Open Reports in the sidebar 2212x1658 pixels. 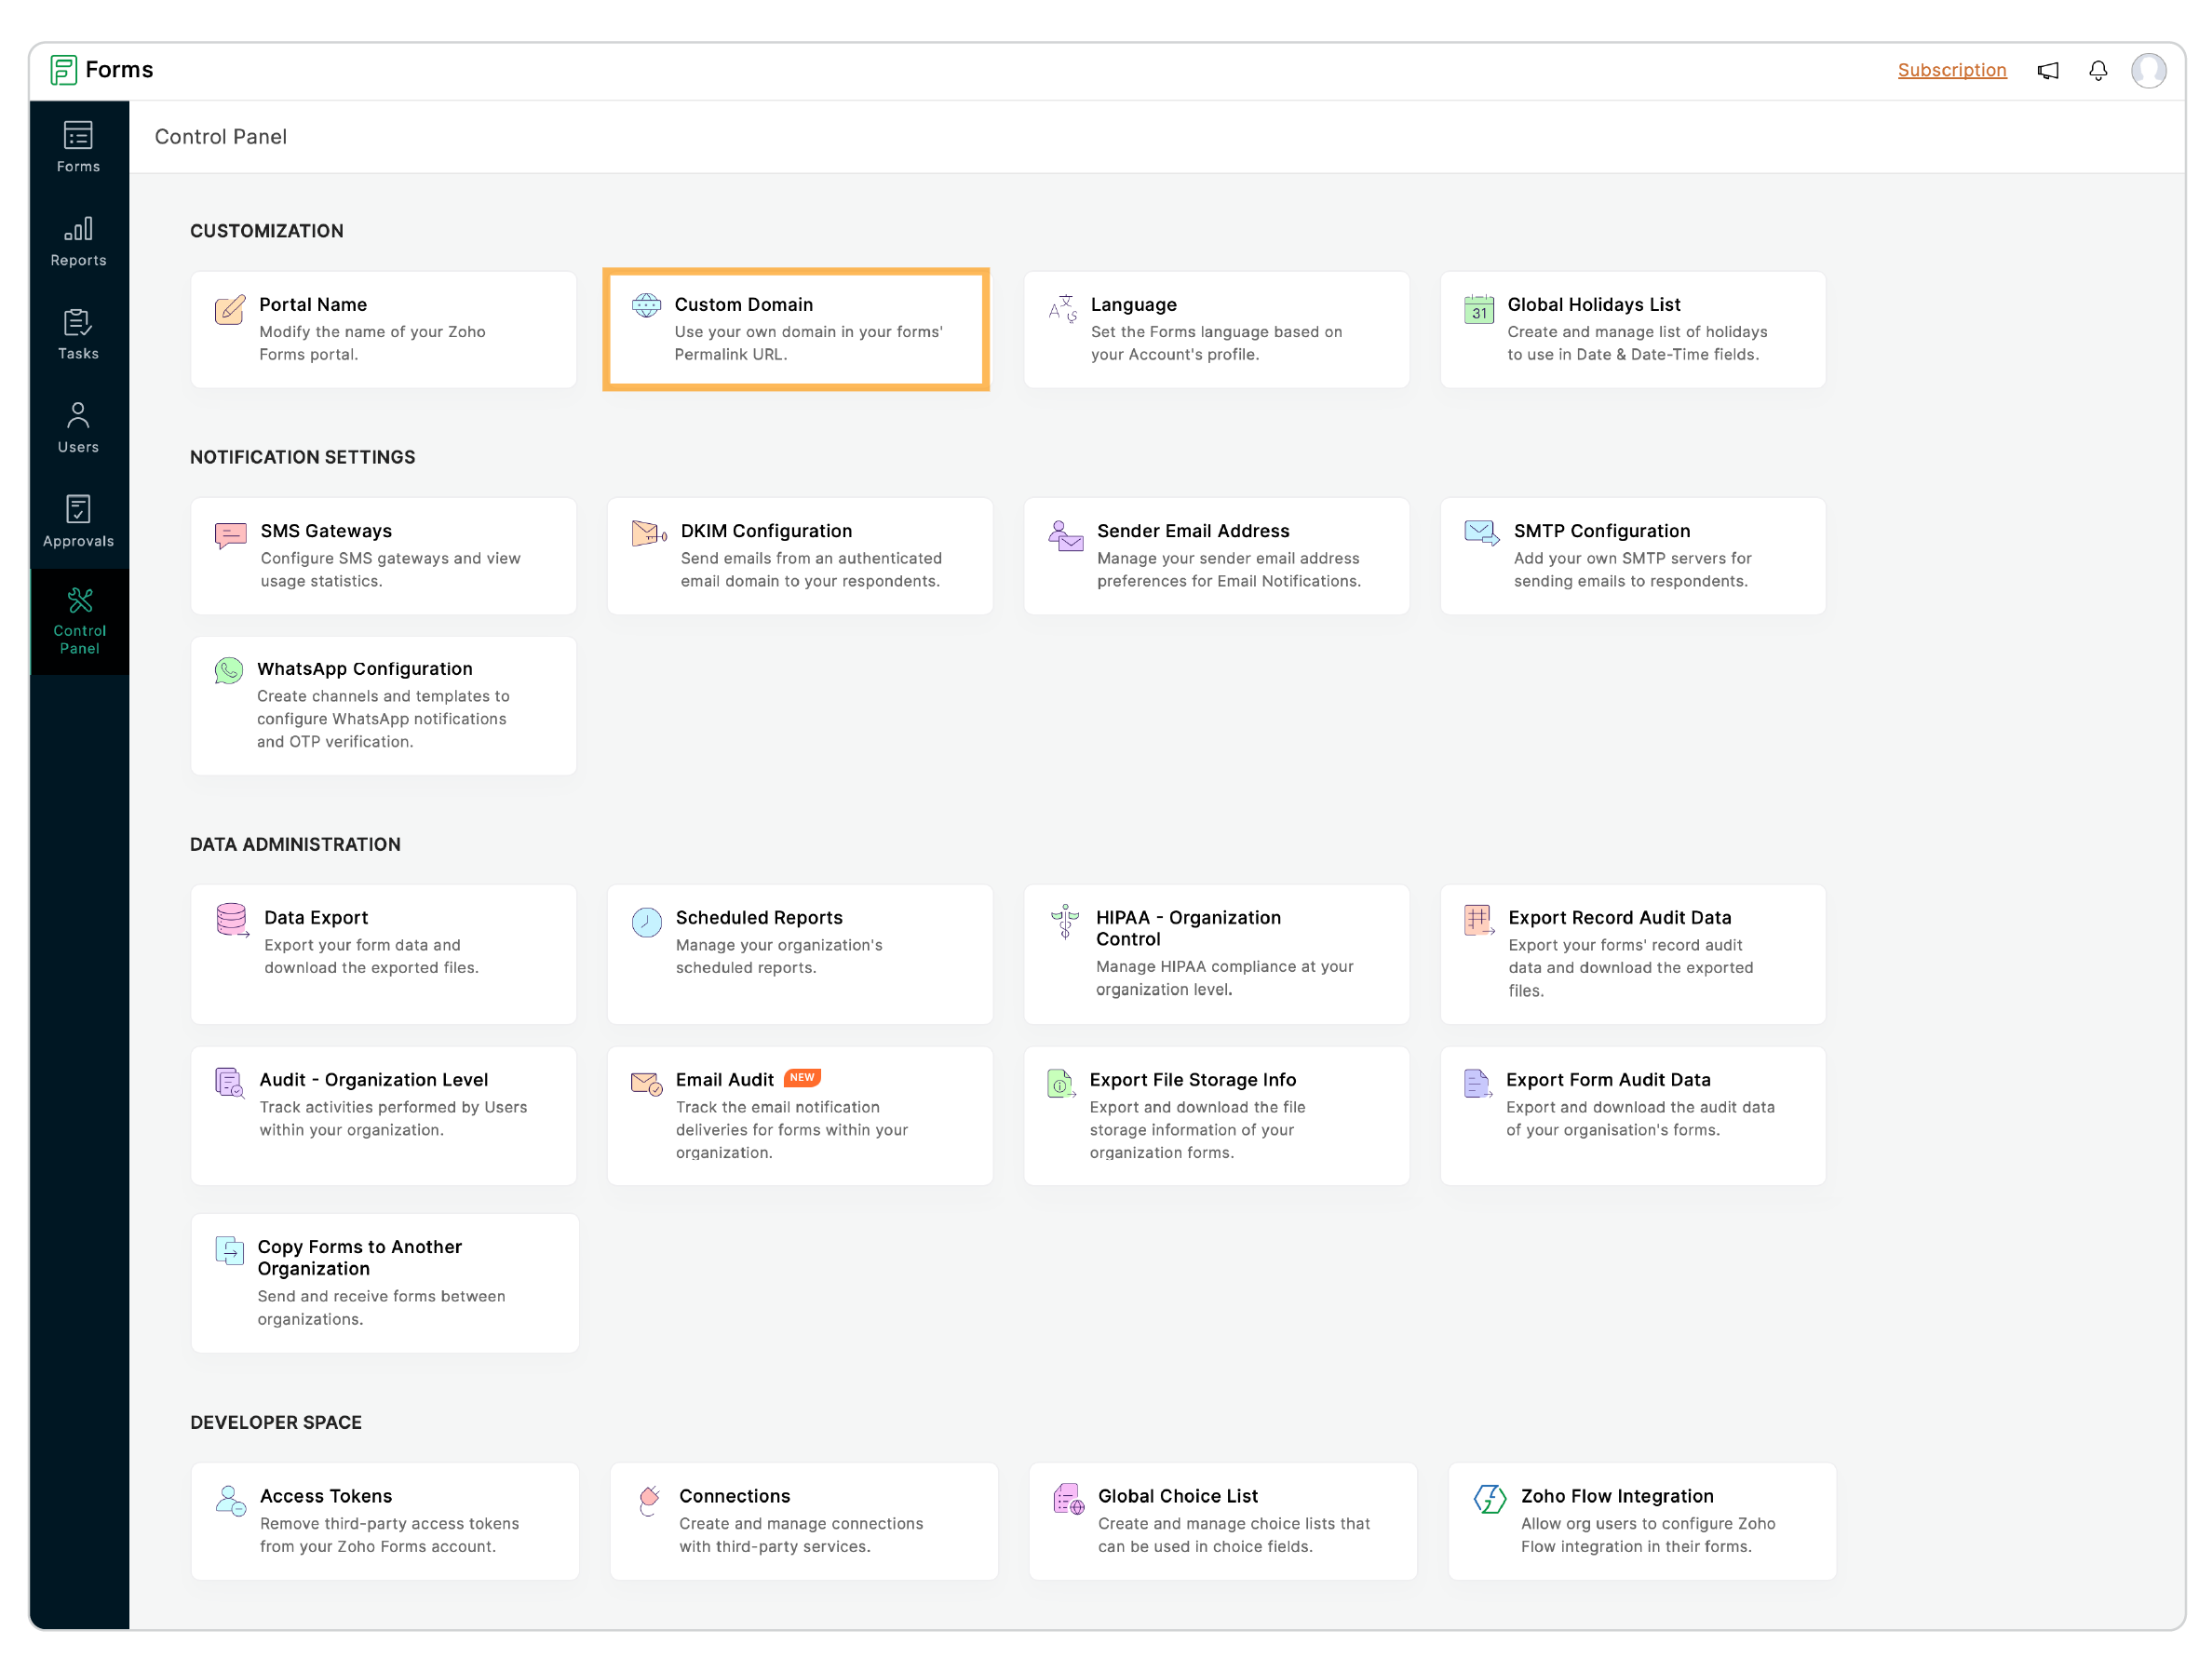[x=78, y=241]
